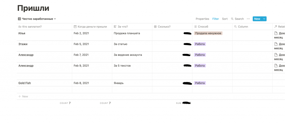Click the text icon in Кто заплатил? header
285x123 pixels.
click(x=19, y=27)
